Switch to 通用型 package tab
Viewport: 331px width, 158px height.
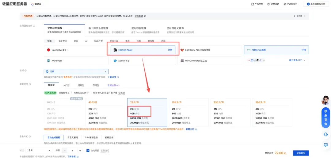(x=81, y=85)
